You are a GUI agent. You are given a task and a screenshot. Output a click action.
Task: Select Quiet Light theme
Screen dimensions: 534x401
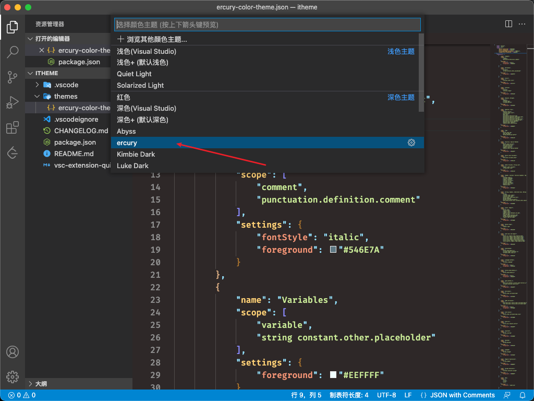[x=268, y=74]
